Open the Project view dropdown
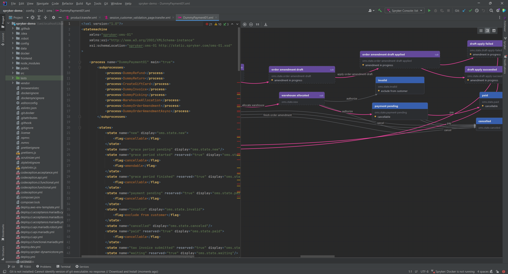Viewport: 508px width, 274px height. pos(19,17)
